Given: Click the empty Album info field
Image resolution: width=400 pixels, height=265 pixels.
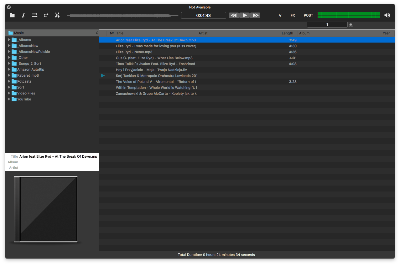Looking at the screenshot, I should pyautogui.click(x=58, y=162).
